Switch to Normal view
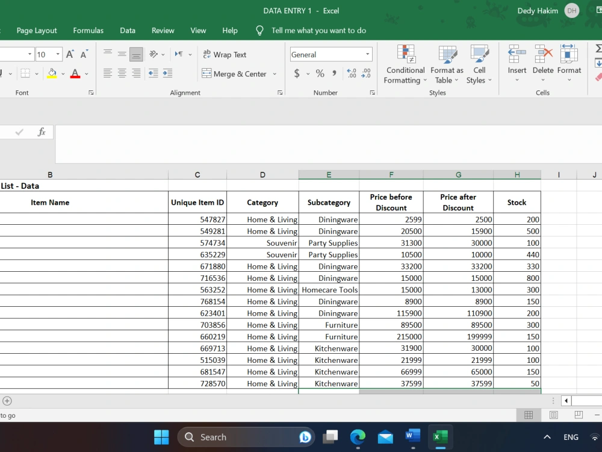Image resolution: width=602 pixels, height=452 pixels. coord(529,415)
